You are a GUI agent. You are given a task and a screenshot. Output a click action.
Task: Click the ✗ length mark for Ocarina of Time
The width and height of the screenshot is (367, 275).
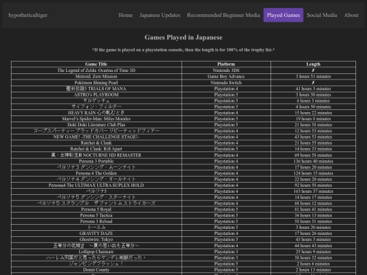tap(313, 70)
